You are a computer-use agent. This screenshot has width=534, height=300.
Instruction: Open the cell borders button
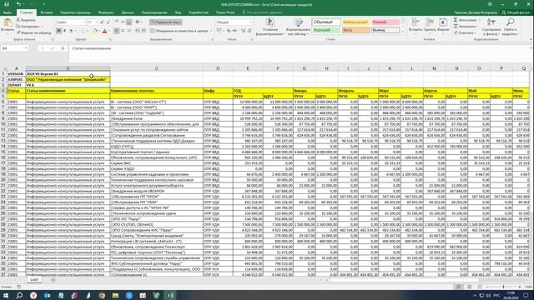(x=83, y=31)
